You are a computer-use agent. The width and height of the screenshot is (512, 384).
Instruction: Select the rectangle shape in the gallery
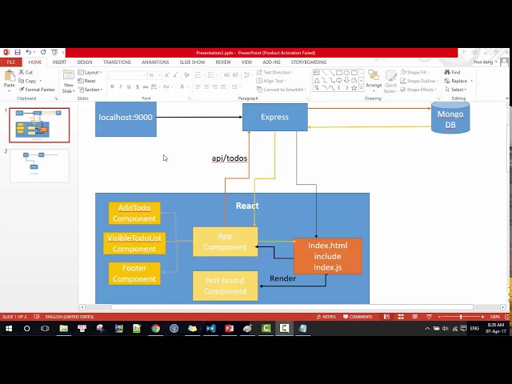tap(339, 73)
